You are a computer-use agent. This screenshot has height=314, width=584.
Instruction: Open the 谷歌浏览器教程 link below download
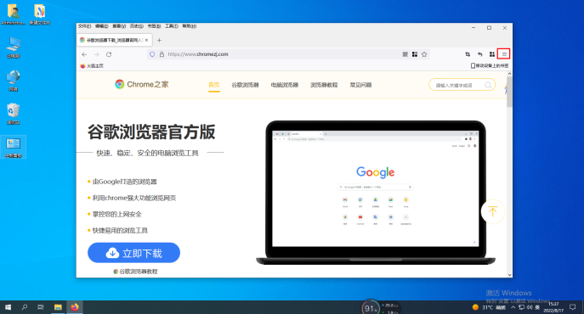(135, 272)
